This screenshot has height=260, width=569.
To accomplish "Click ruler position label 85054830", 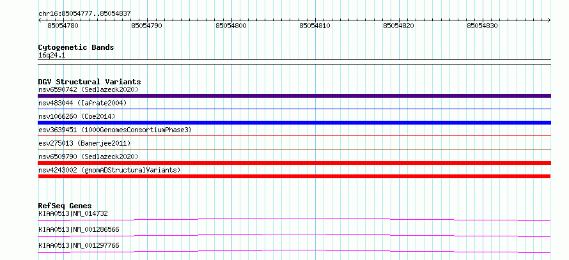I will [x=482, y=26].
